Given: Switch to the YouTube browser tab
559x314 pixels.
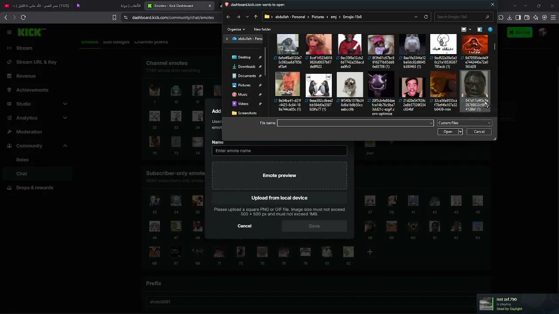Looking at the screenshot, I should coord(37,6).
